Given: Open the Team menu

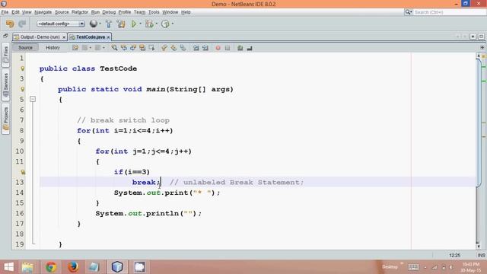Looking at the screenshot, I should pos(139,12).
